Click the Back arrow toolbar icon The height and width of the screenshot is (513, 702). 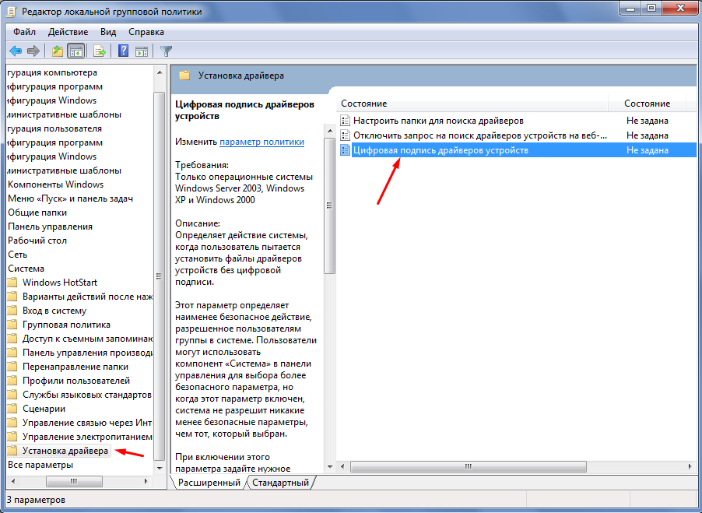click(x=16, y=51)
